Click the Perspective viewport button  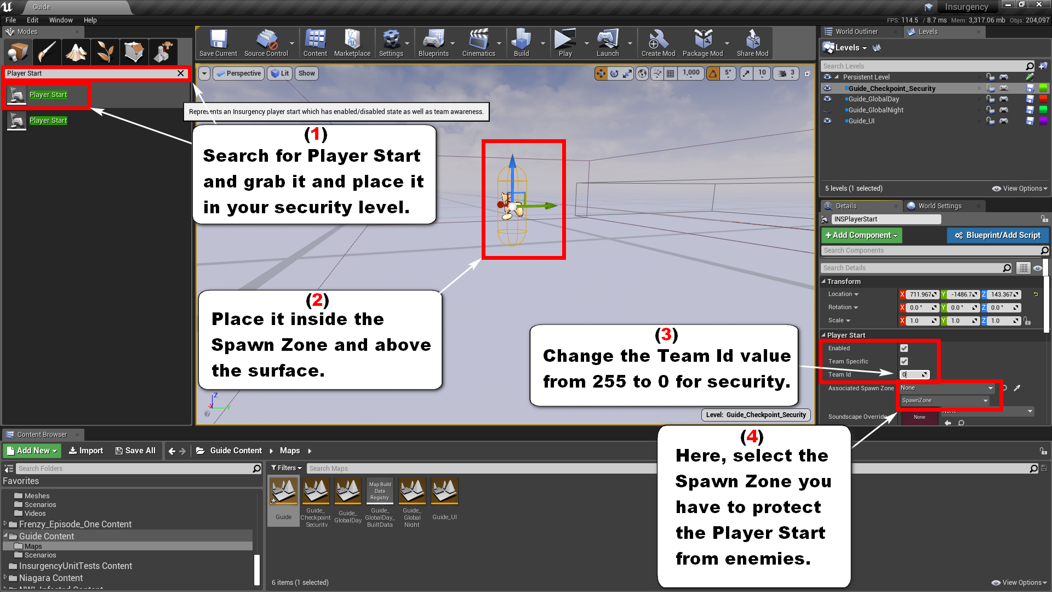click(x=238, y=73)
